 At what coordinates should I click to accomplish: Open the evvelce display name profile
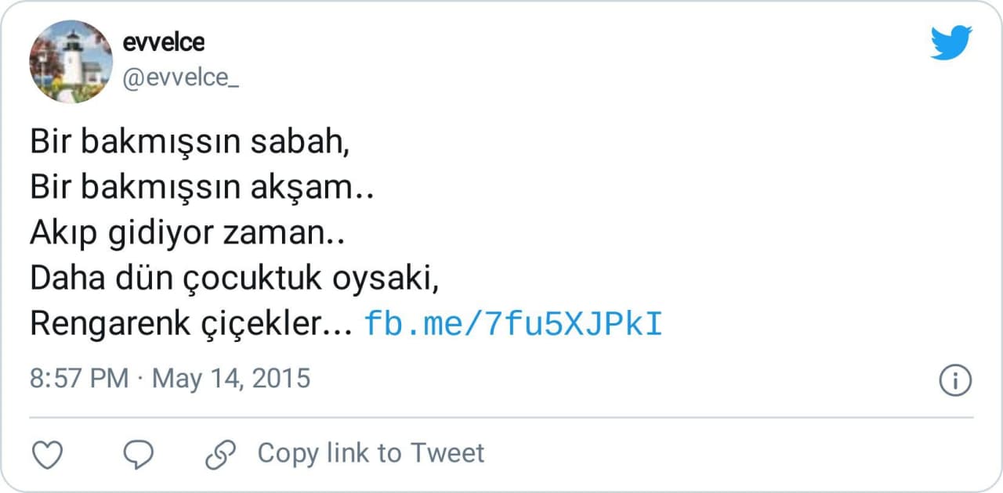(164, 41)
